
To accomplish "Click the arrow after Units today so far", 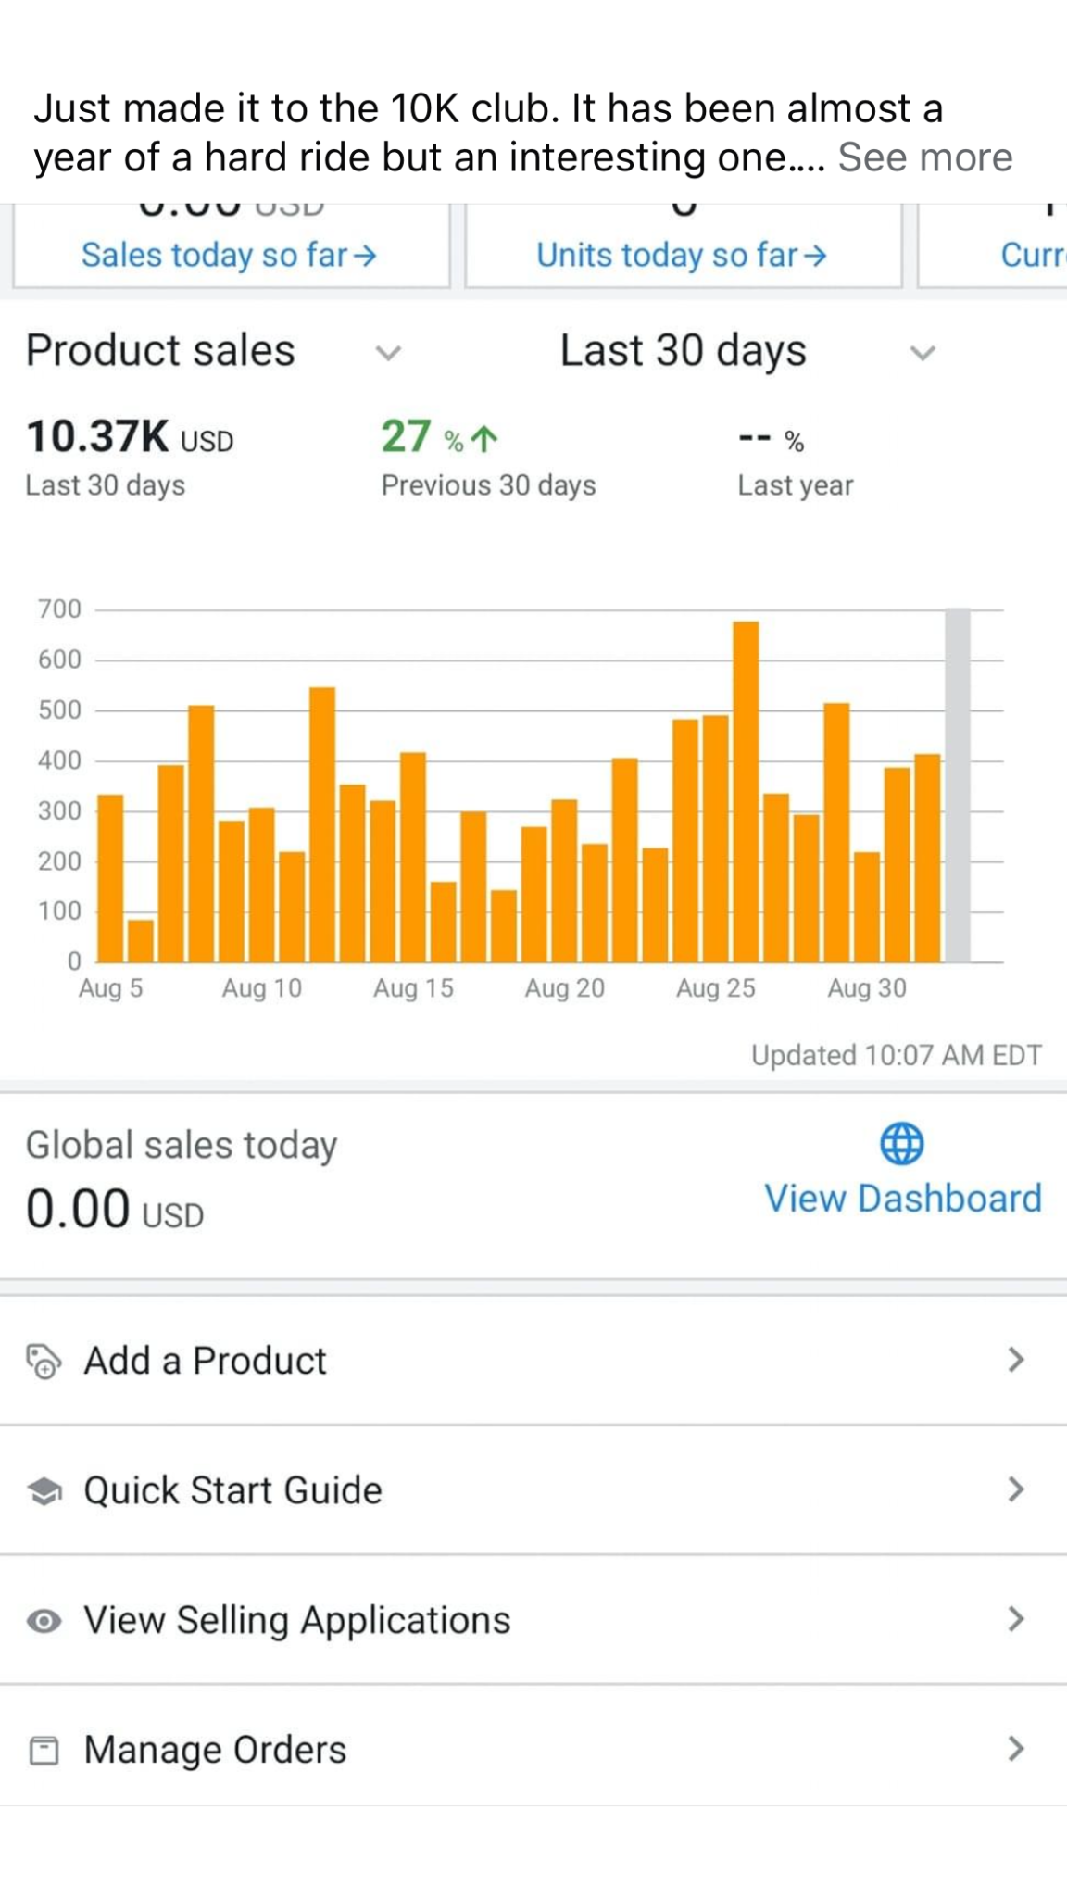I will pyautogui.click(x=815, y=255).
